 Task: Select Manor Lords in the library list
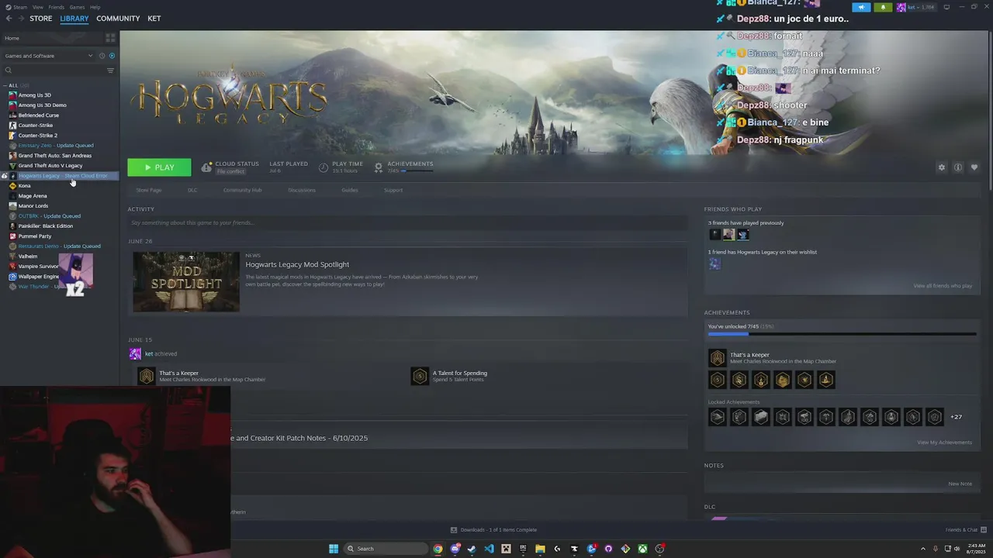(33, 206)
